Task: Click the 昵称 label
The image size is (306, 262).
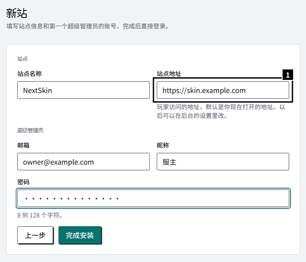Action: (163, 145)
